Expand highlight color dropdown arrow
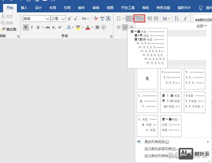 point(83,27)
